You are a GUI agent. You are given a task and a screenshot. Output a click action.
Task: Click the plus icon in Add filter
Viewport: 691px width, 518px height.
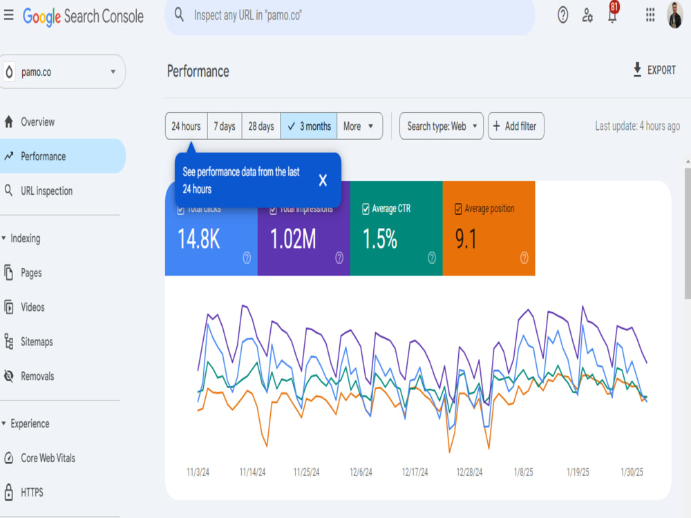(x=497, y=126)
